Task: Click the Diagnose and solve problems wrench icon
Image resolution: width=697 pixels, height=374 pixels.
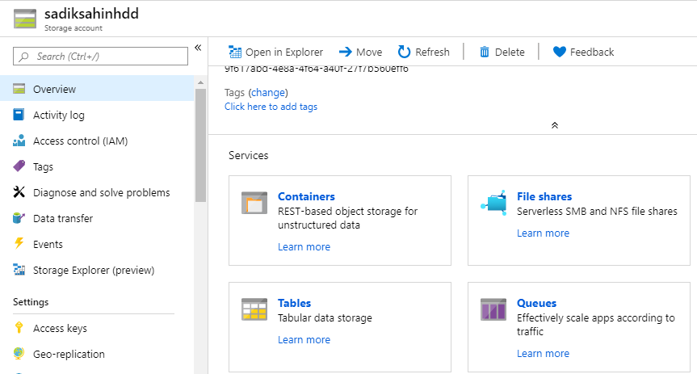Action: [x=19, y=192]
